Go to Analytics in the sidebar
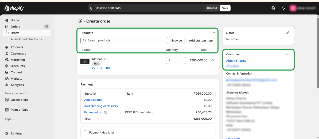 (x=17, y=85)
